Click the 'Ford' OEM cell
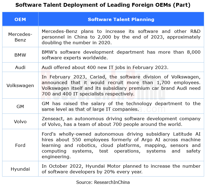 (x=20, y=145)
